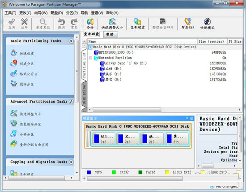Select the Disk Editor vertical tab

pyautogui.click(x=85, y=94)
